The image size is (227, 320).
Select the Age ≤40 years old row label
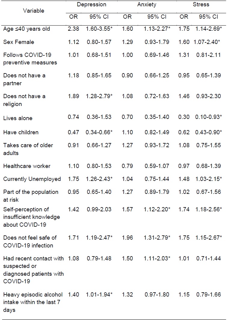click(x=26, y=29)
